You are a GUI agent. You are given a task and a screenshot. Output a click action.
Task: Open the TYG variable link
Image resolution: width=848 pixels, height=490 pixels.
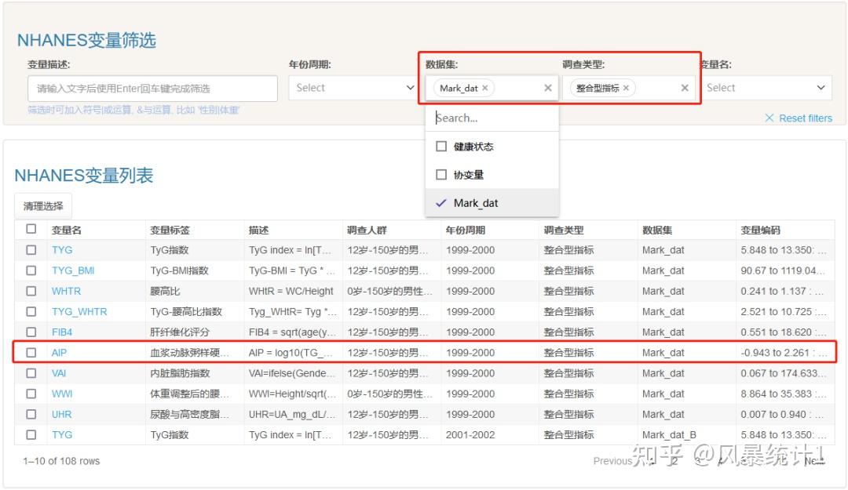[x=62, y=250]
